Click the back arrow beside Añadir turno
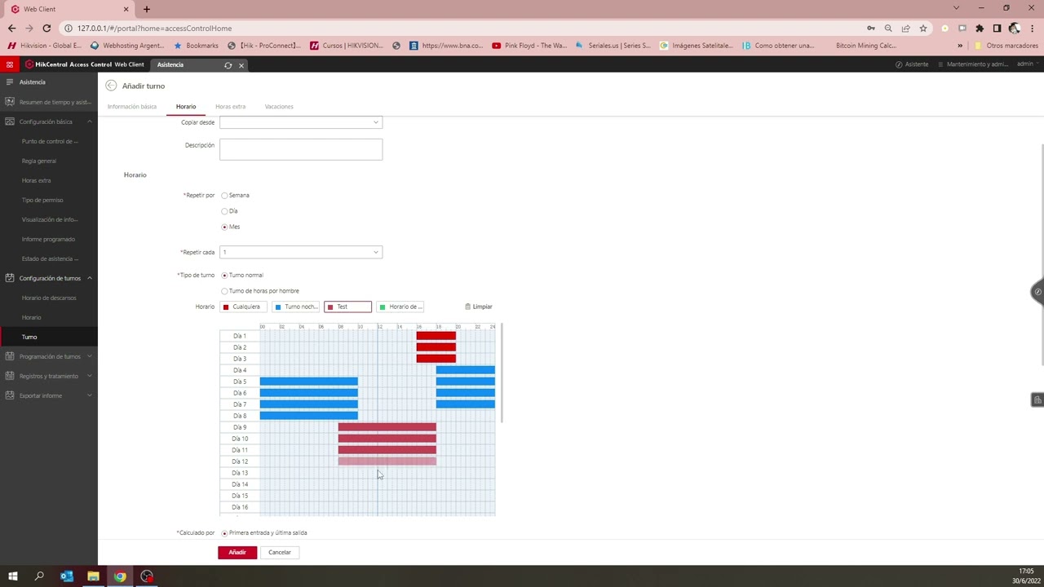The height and width of the screenshot is (587, 1044). [111, 86]
